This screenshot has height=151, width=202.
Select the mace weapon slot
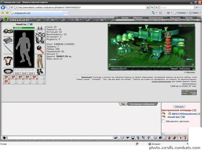pyautogui.click(x=40, y=49)
